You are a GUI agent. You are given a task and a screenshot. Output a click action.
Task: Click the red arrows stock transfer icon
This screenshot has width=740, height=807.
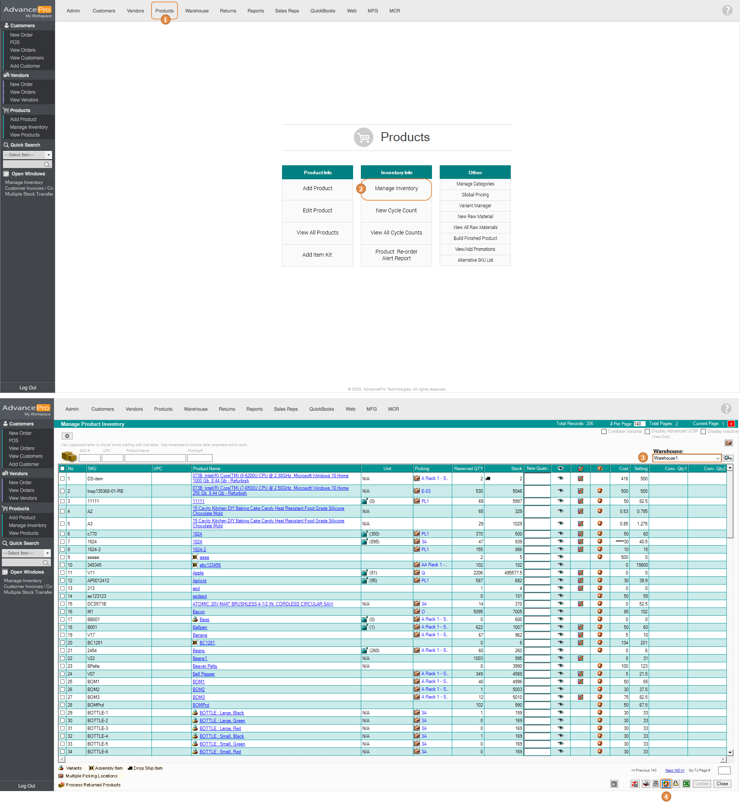(635, 784)
